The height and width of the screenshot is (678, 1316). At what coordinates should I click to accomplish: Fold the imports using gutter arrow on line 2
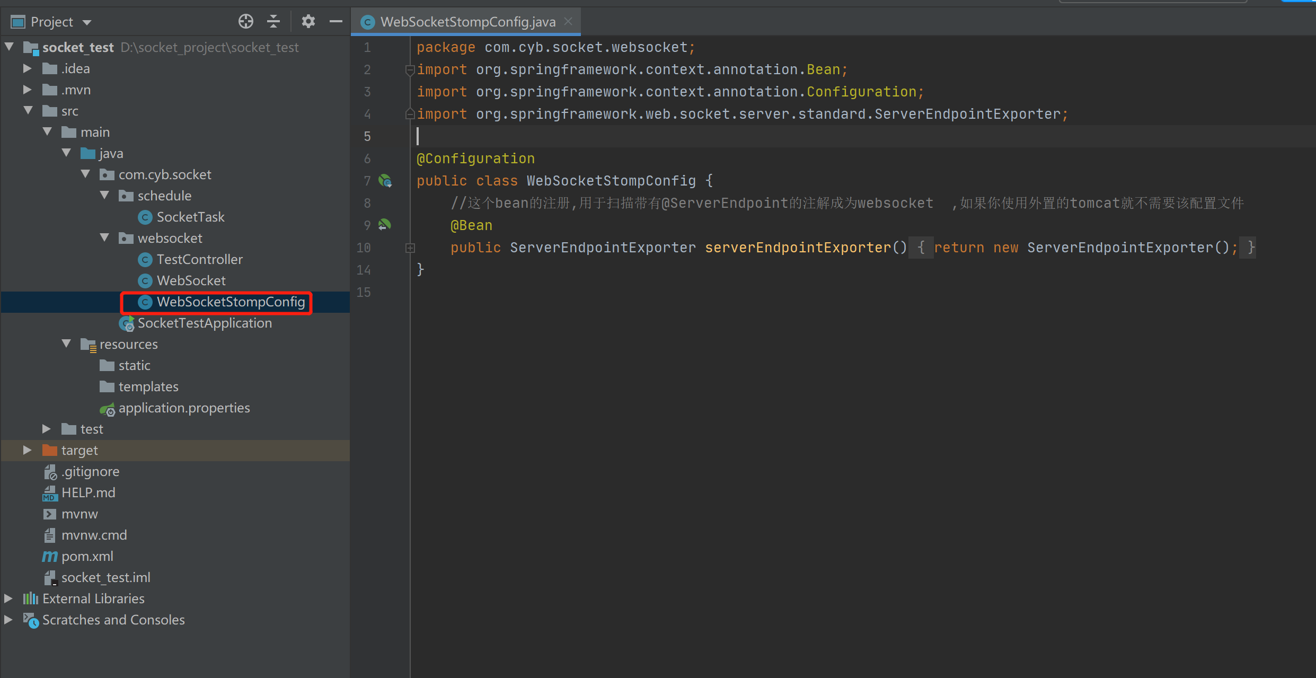pyautogui.click(x=409, y=69)
